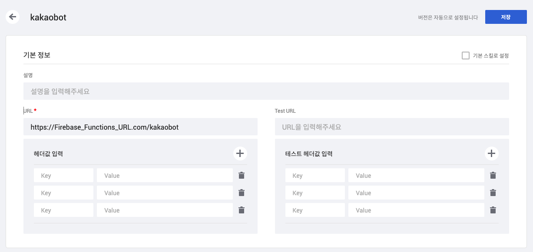Click the first Key field under 헤더값 입력
This screenshot has height=252, width=533.
(x=63, y=175)
